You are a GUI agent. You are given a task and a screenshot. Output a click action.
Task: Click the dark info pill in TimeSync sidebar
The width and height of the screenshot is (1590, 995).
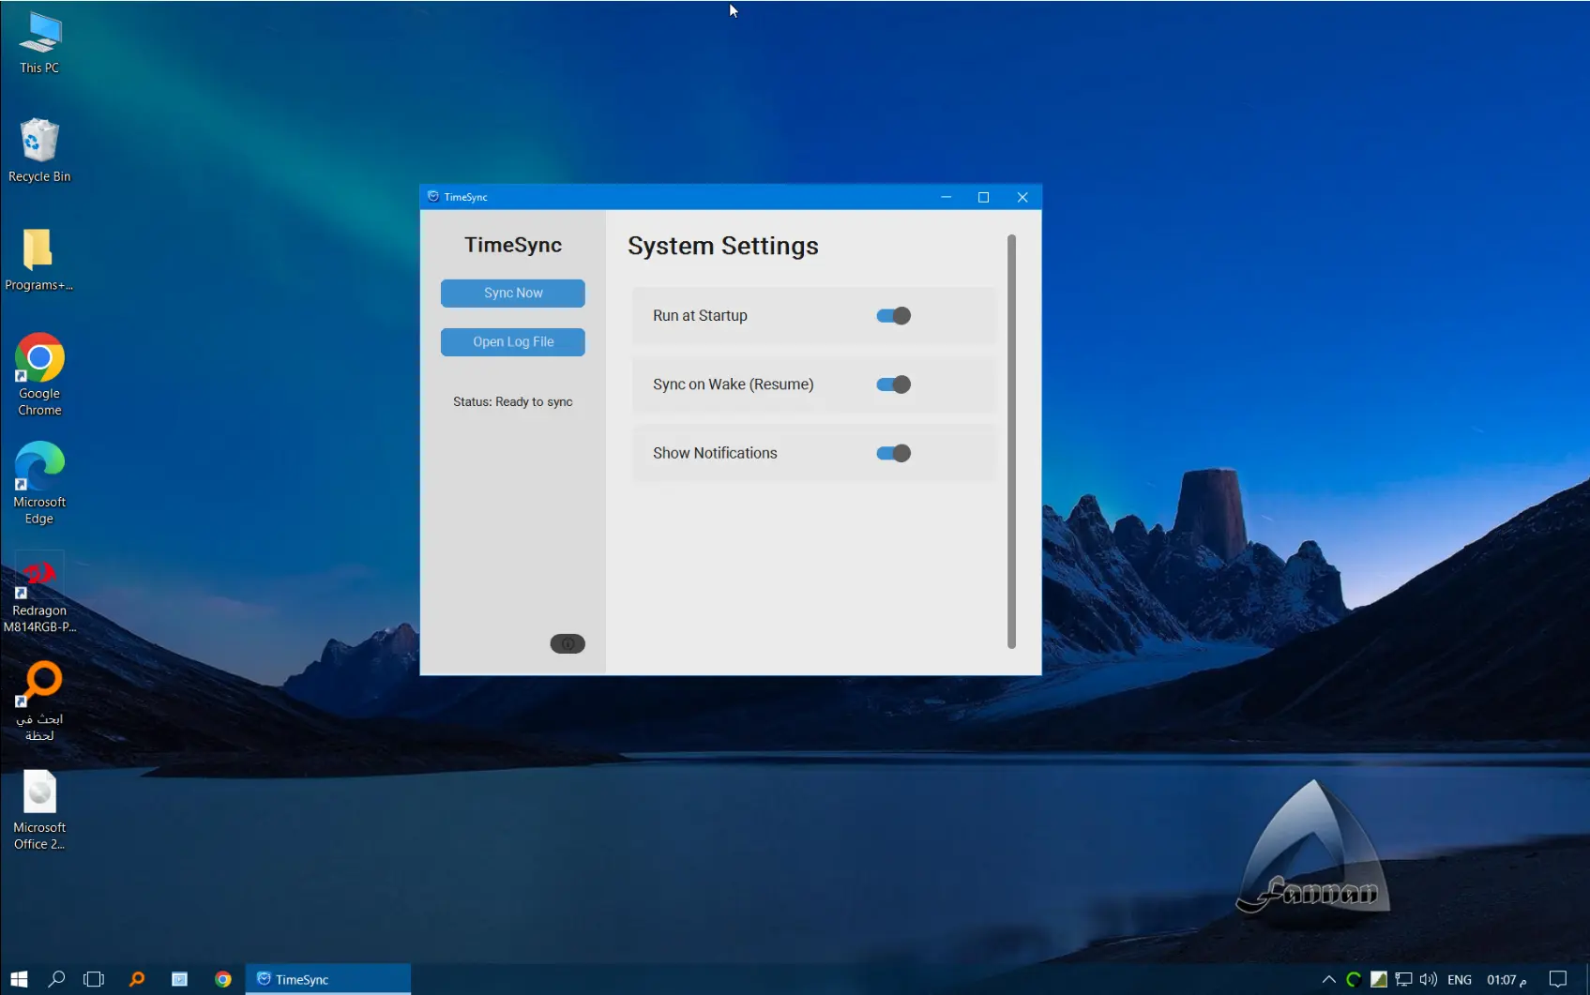coord(568,643)
